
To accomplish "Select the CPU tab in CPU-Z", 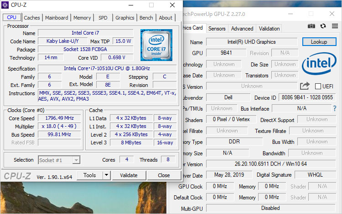I will coord(12,17).
